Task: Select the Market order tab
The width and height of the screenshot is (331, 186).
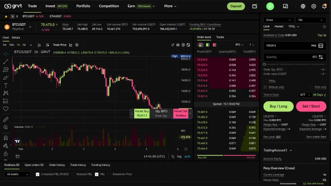Action: coord(279,27)
